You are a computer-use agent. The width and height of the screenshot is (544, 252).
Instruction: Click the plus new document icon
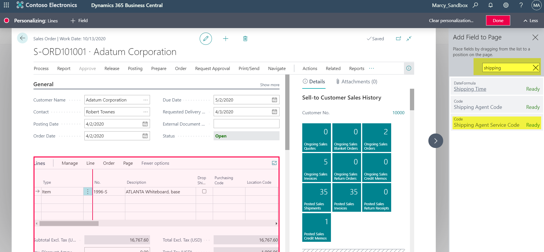point(226,39)
